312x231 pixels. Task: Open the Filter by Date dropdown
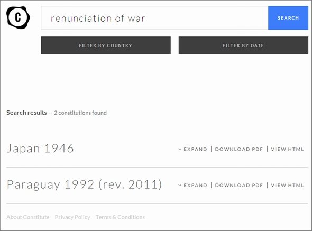click(243, 45)
